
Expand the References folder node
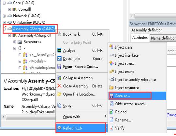point(15,42)
